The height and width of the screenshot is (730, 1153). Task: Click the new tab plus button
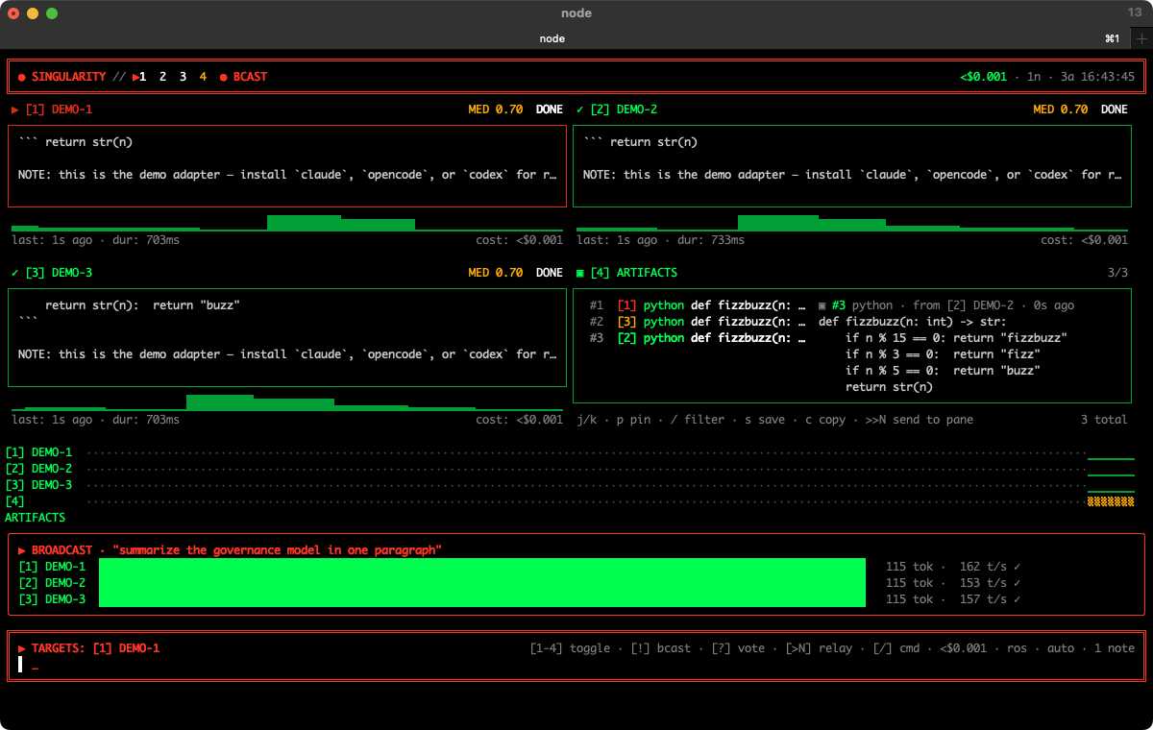click(x=1141, y=38)
